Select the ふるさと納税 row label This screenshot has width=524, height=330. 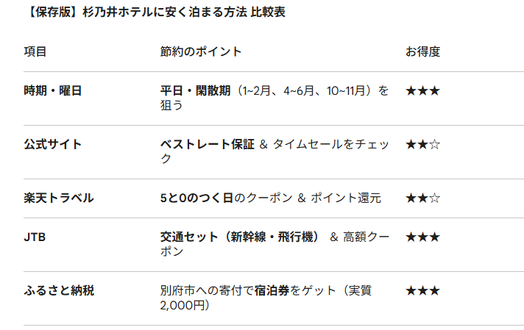coord(59,290)
